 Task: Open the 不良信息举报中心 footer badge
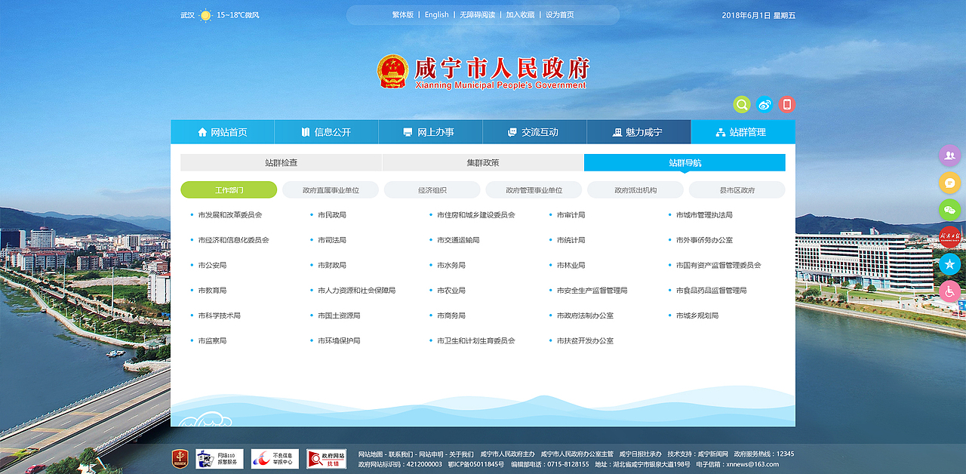[x=275, y=459]
